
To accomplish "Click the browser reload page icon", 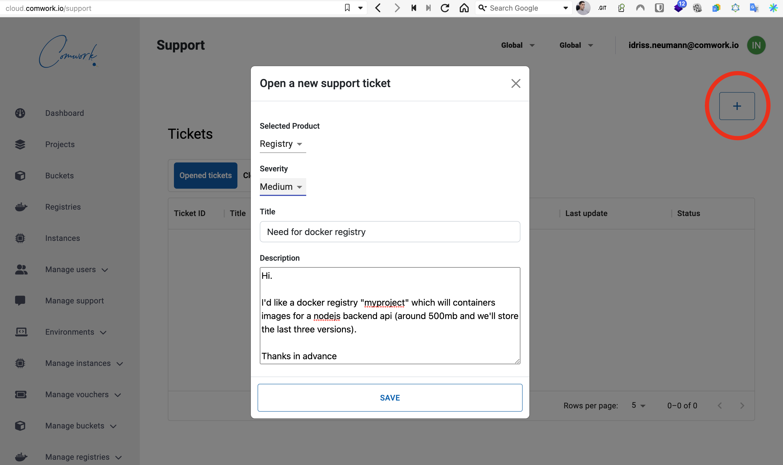I will pos(445,8).
